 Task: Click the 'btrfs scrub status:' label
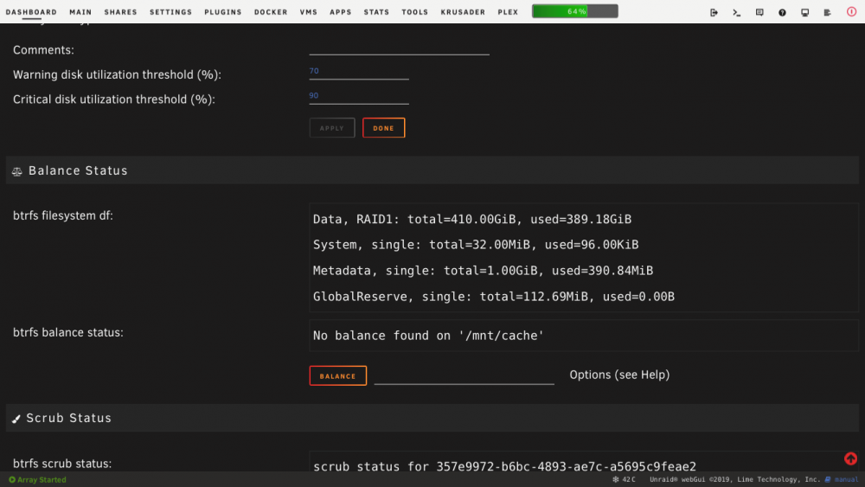62,464
